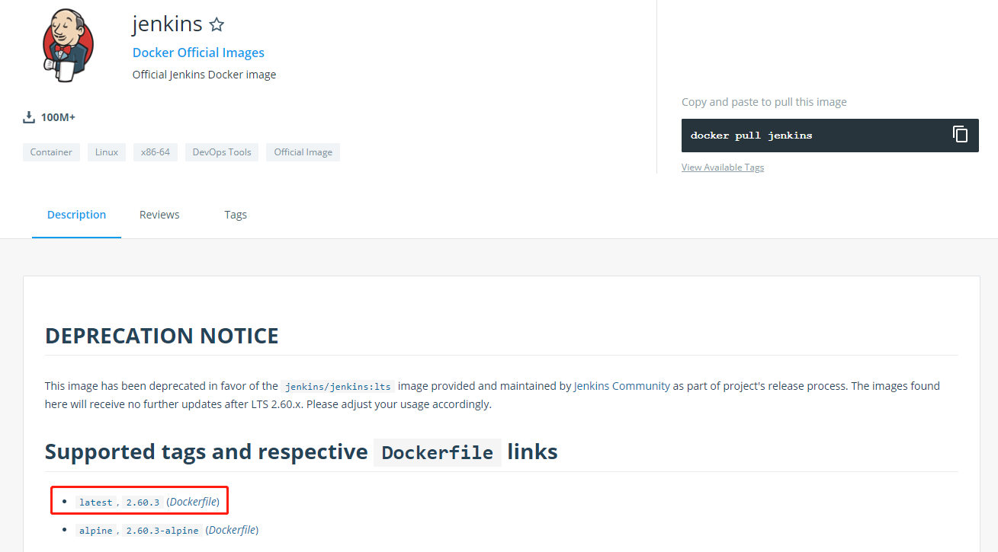
Task: Click the jenkins/jenkins:lts code text
Action: pos(338,387)
